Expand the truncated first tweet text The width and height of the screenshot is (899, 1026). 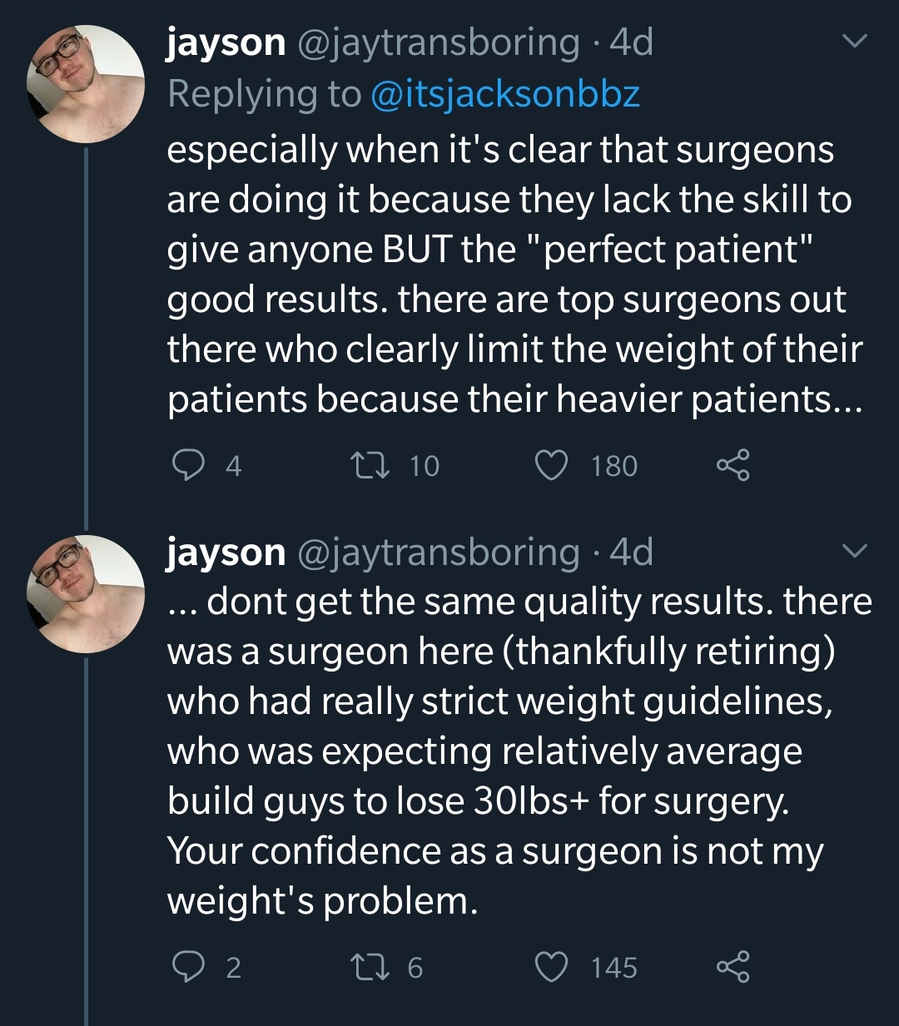(514, 275)
